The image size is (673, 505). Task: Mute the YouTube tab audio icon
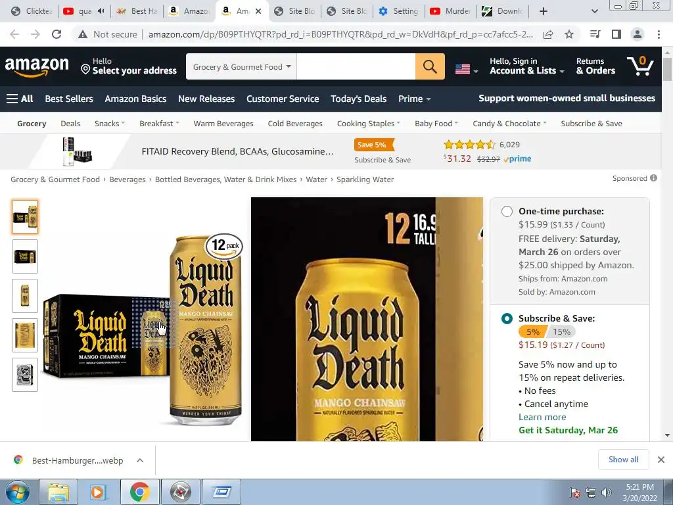tap(101, 11)
